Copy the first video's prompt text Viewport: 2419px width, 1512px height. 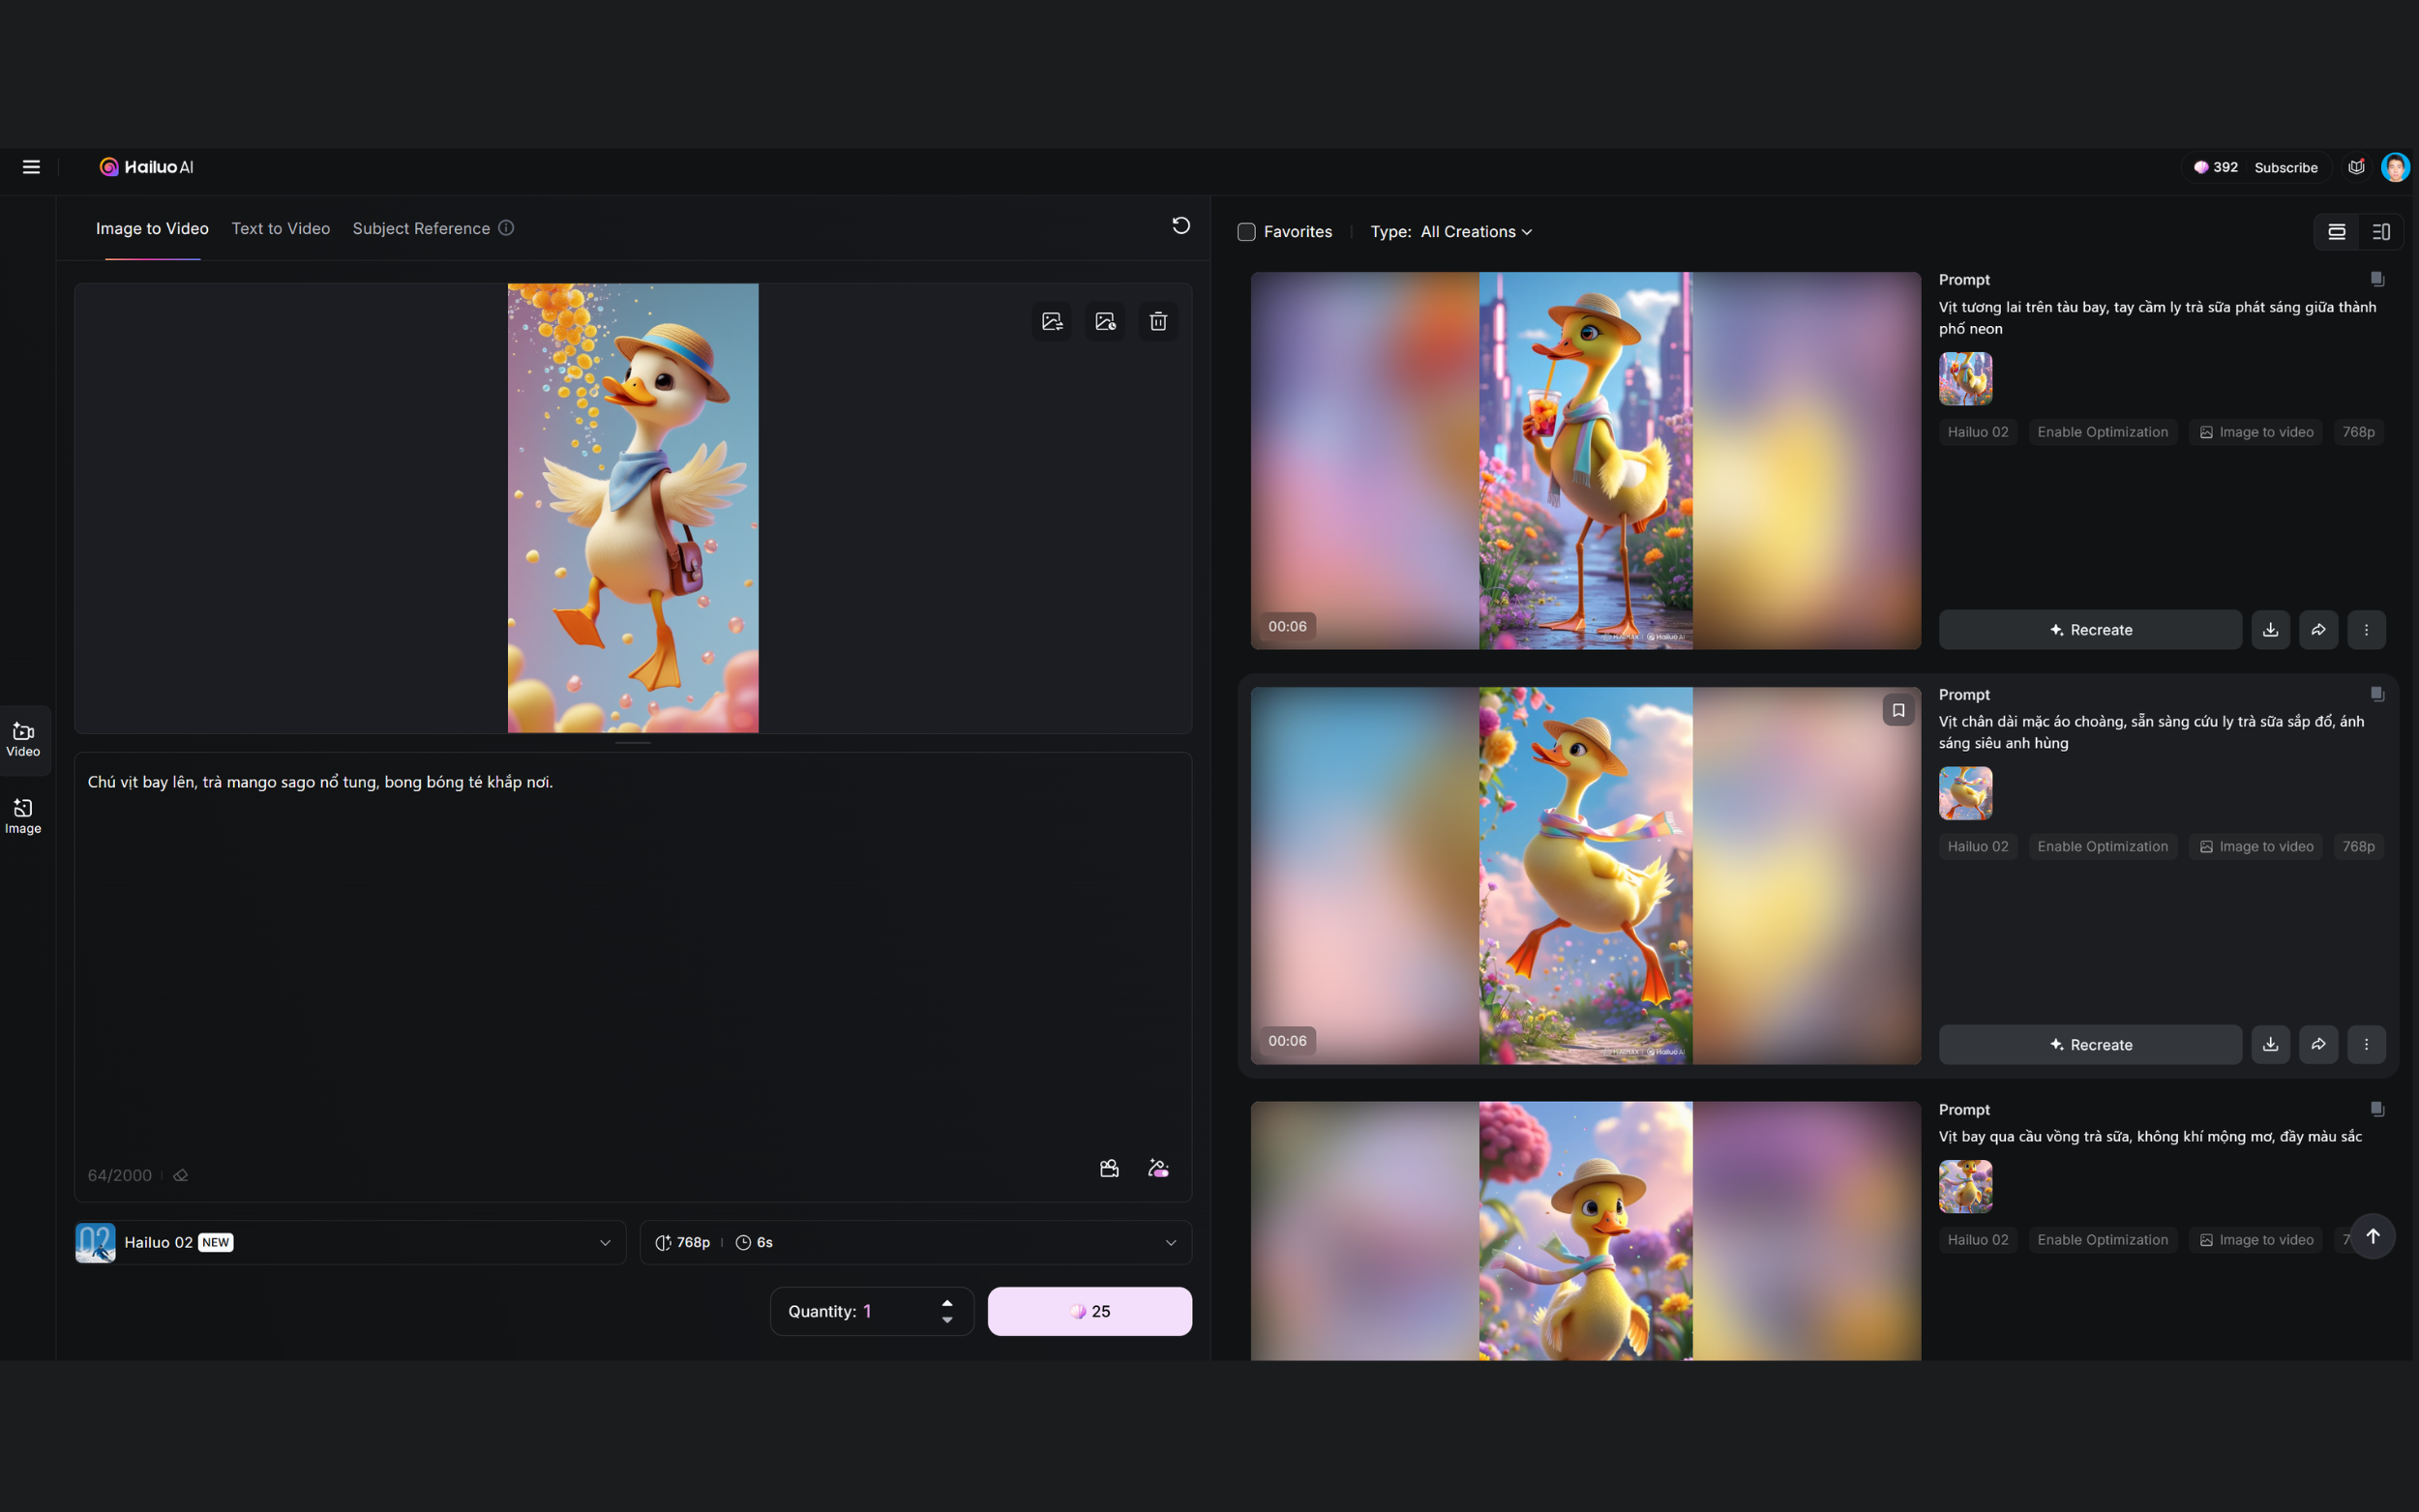[2377, 279]
